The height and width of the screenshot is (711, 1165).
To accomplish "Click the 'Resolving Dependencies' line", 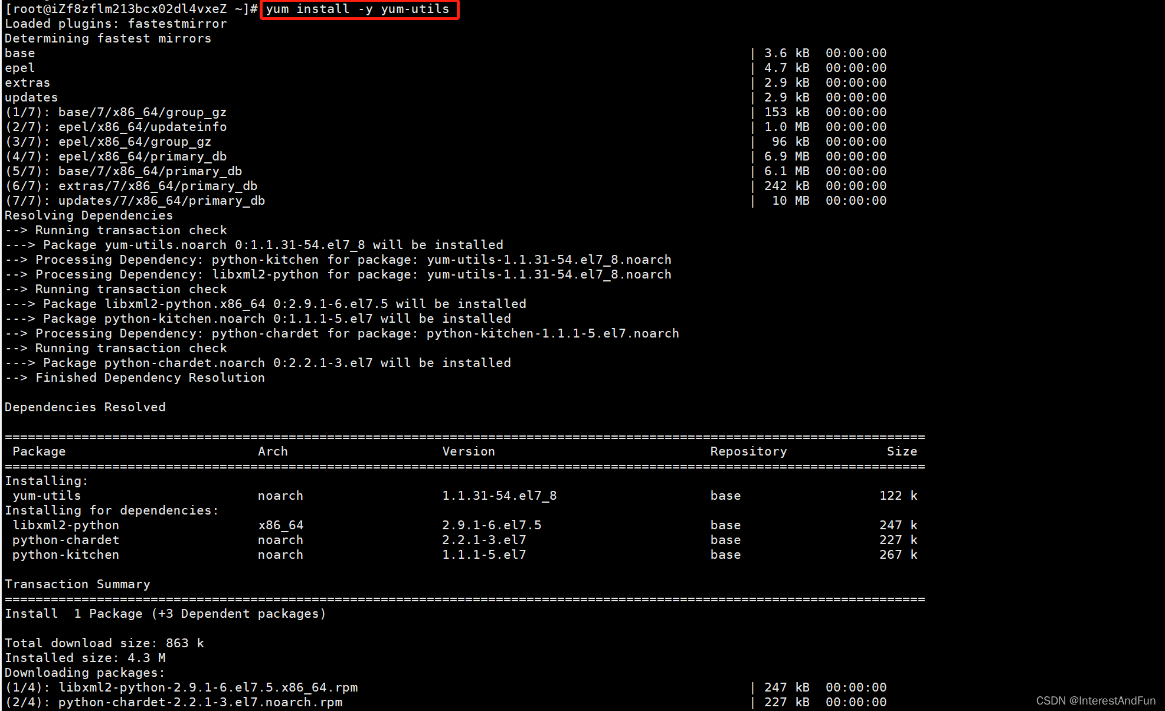I will tap(89, 215).
